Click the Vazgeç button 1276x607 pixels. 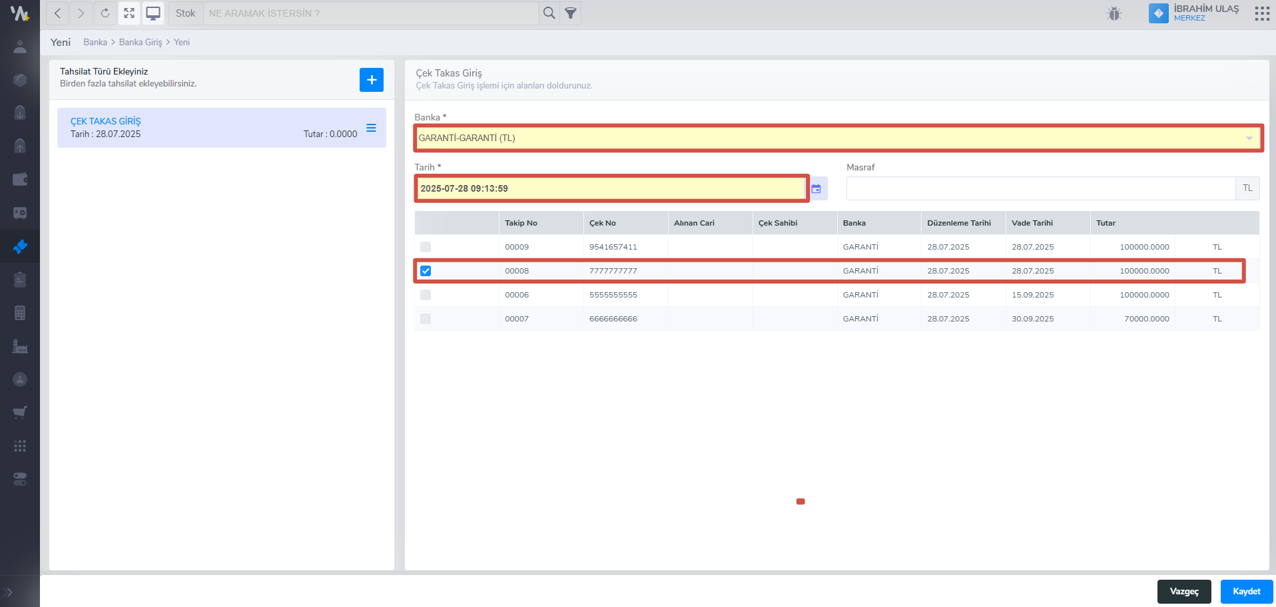click(1183, 591)
